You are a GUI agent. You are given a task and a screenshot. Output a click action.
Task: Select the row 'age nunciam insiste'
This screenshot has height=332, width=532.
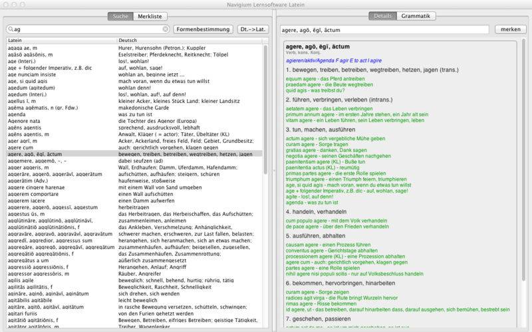click(134, 74)
